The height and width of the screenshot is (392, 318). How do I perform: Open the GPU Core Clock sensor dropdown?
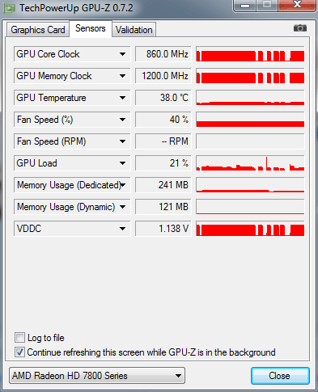[x=122, y=54]
